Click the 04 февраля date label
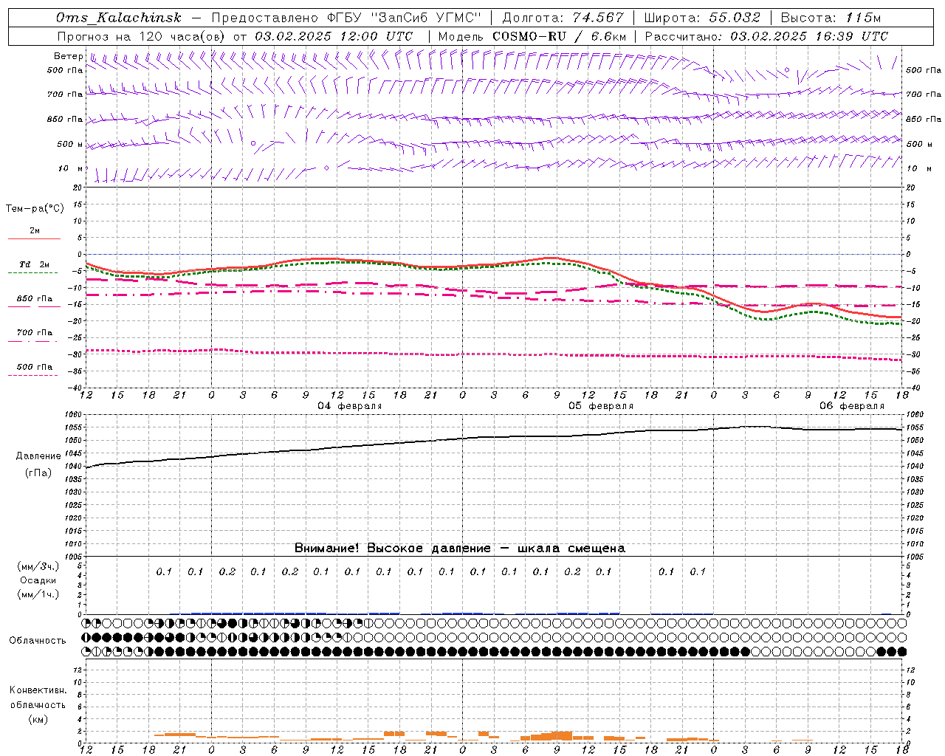This screenshot has width=945, height=756. (x=350, y=406)
